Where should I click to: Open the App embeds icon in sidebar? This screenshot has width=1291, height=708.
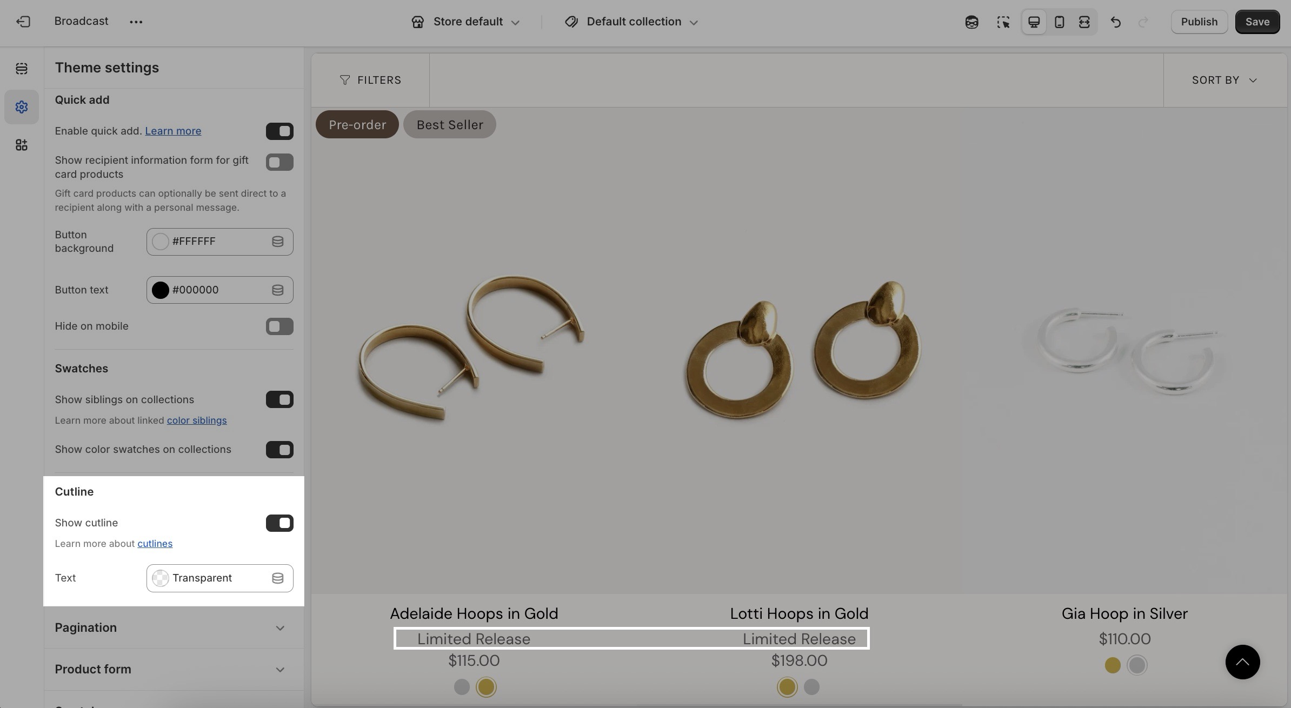(x=22, y=145)
